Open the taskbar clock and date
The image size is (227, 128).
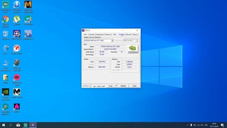click(x=214, y=125)
